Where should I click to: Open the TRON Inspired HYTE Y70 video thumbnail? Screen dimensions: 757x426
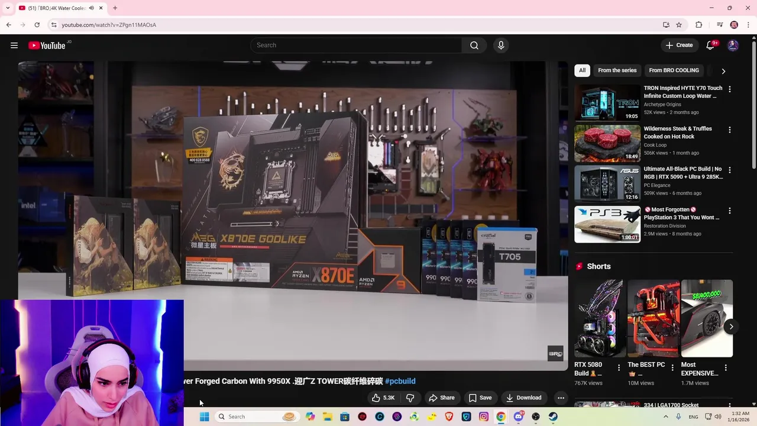click(607, 103)
